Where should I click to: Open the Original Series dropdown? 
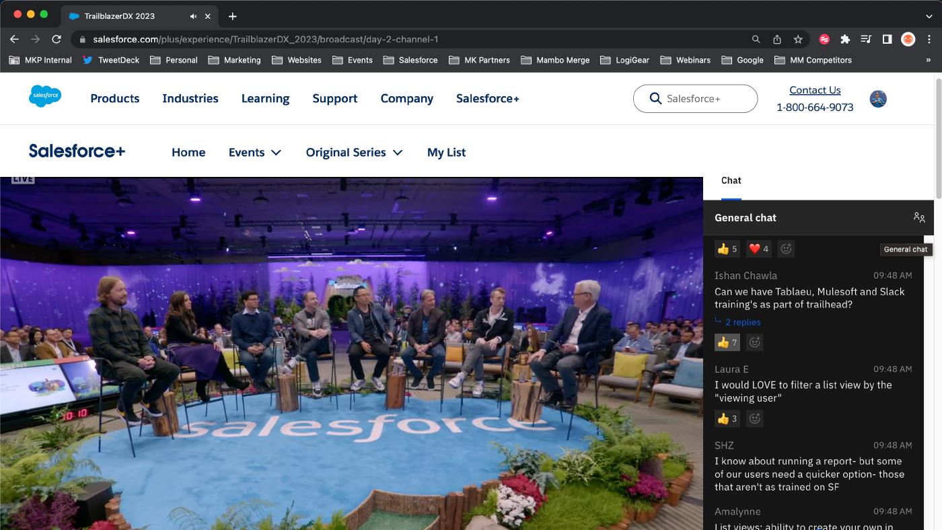(354, 152)
